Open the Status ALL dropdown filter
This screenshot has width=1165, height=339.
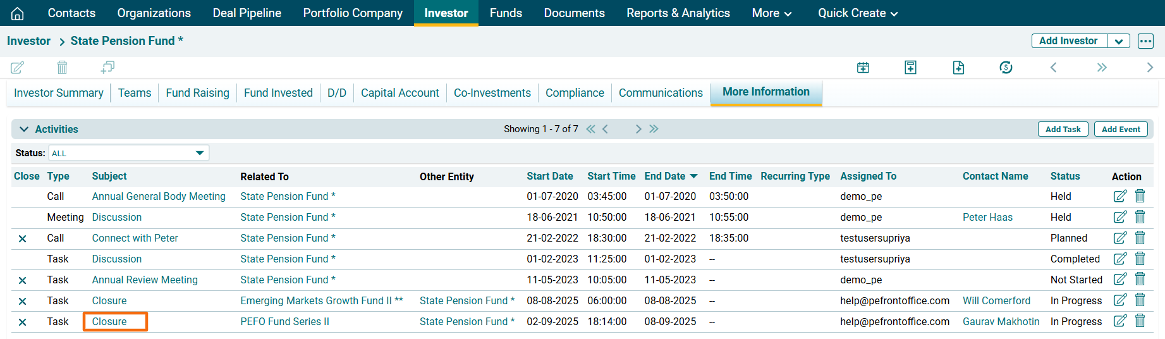tap(128, 153)
